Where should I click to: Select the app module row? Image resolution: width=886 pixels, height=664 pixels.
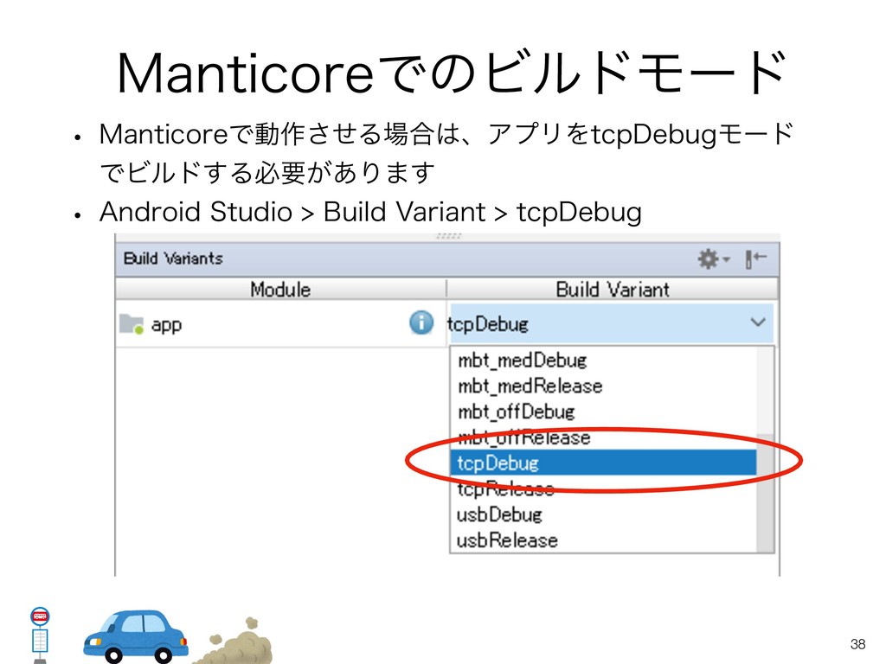coord(281,324)
